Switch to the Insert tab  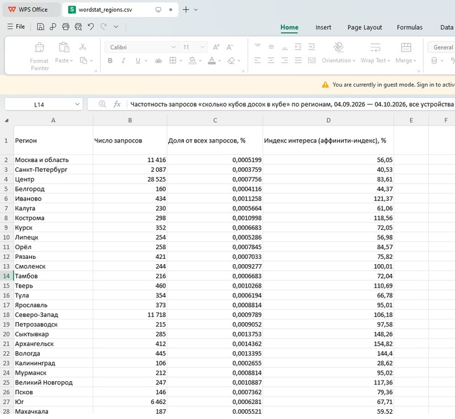[x=323, y=27]
